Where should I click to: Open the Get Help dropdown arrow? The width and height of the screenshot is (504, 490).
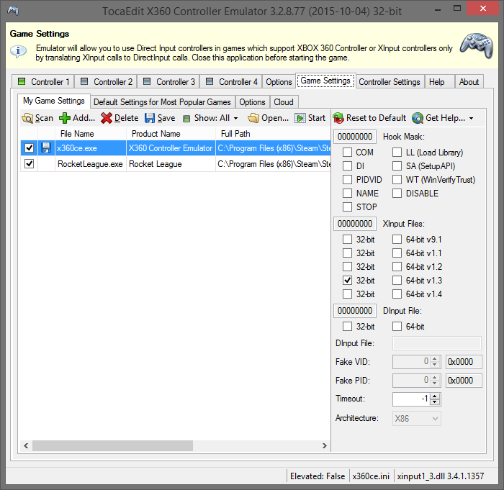[x=471, y=119]
